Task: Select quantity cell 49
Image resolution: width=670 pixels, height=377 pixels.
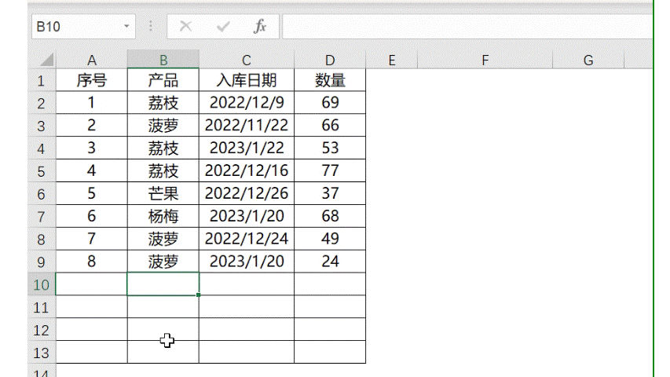Action: tap(330, 239)
